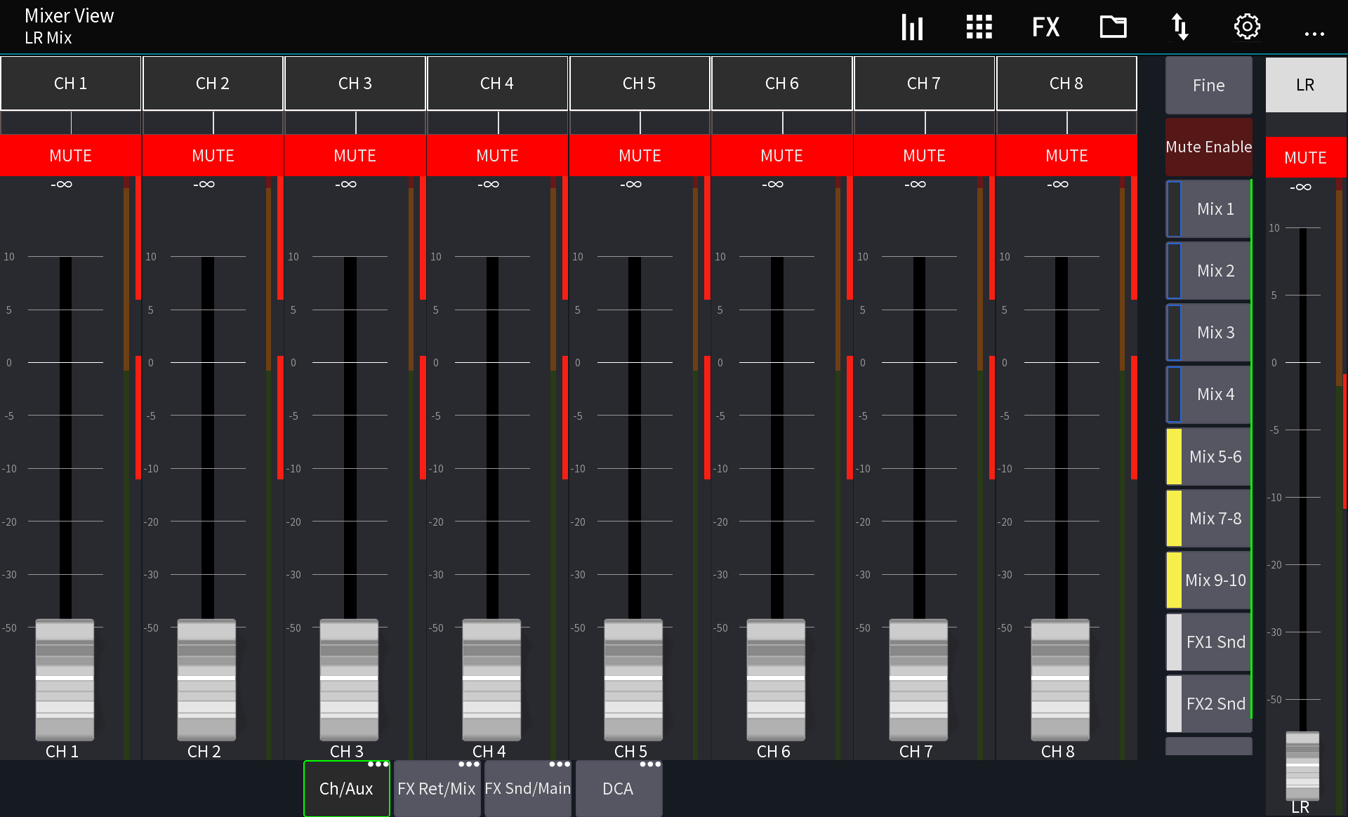Open the scenes/snapshot folder icon
Viewport: 1348px width, 817px height.
click(x=1113, y=27)
